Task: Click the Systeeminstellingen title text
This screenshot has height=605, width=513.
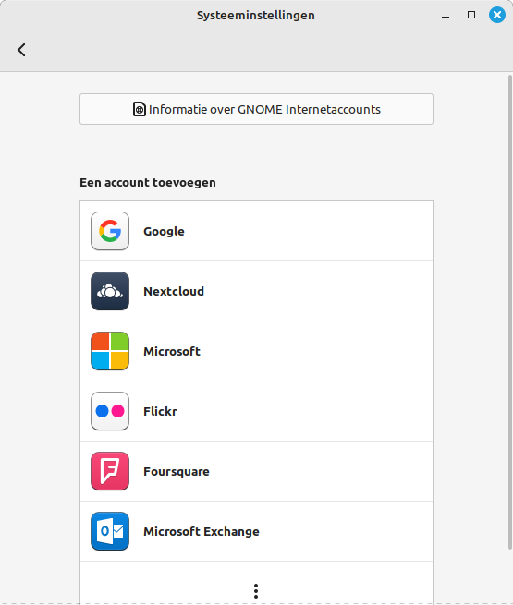Action: point(256,16)
